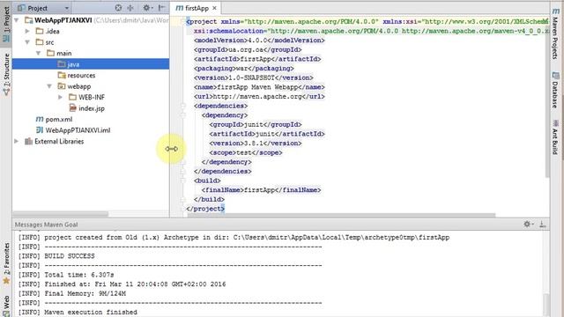Click the groupId ua.org.oa line
Image resolution: width=564 pixels, height=317 pixels.
(x=248, y=49)
